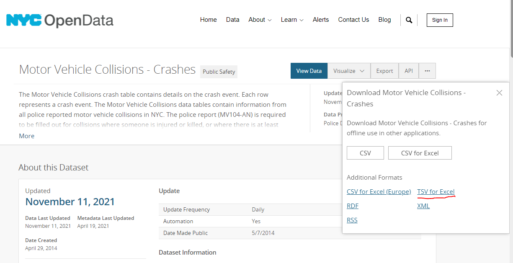Screen dimensions: 513x263
Task: Click the Date Made Public value 5/7/2014
Action: [x=263, y=233]
